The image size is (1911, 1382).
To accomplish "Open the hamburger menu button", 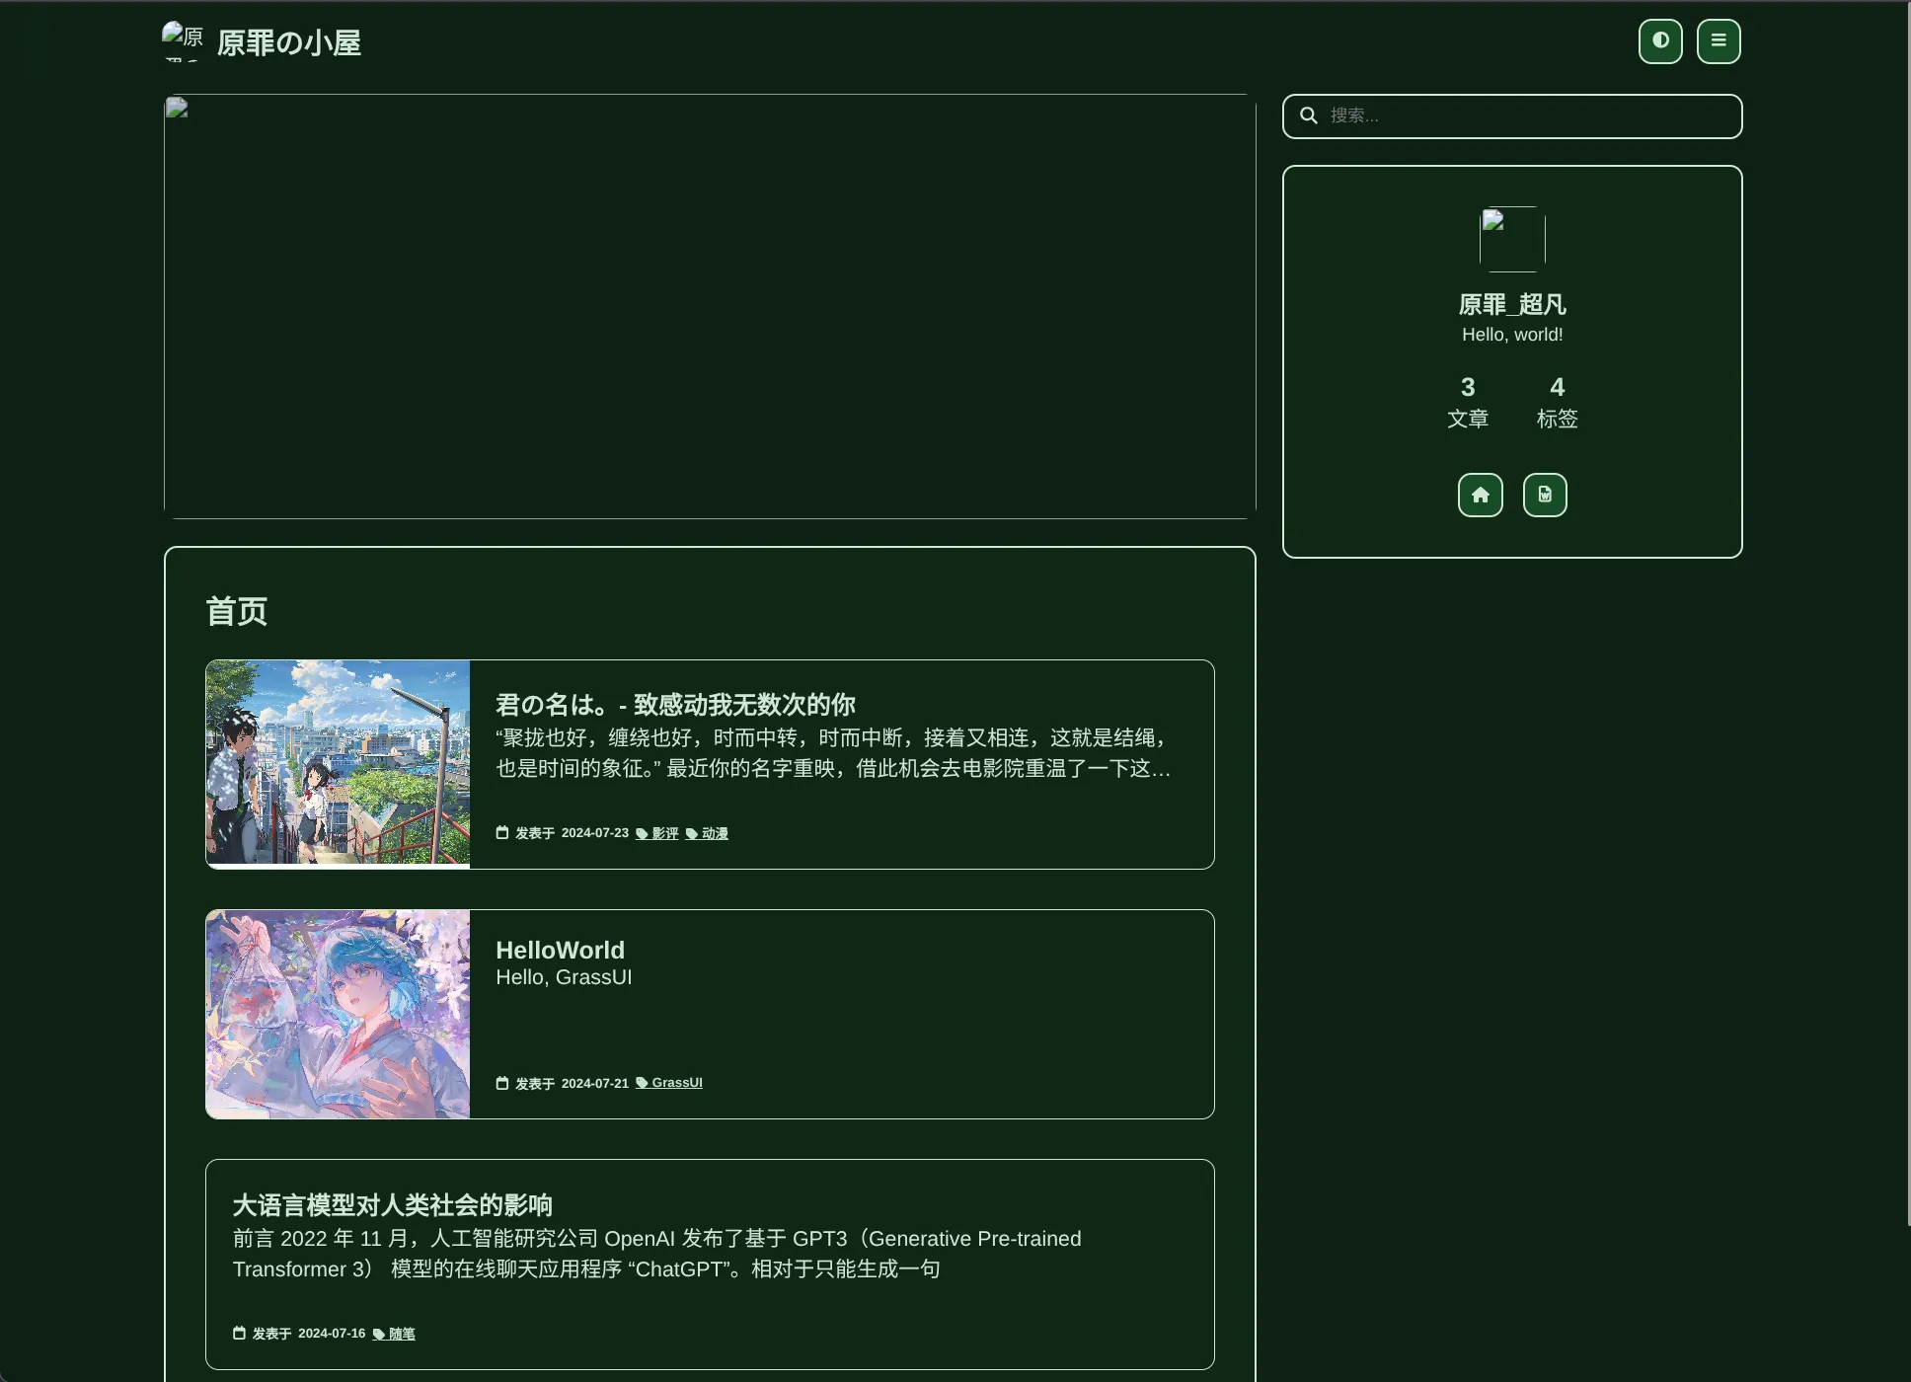I will click(1719, 41).
